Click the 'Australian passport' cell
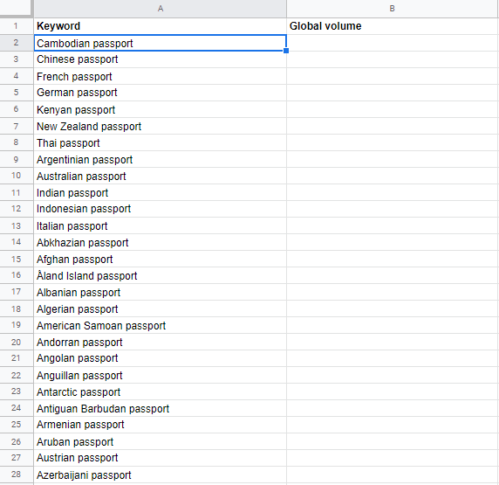This screenshot has height=485, width=499. click(x=160, y=176)
